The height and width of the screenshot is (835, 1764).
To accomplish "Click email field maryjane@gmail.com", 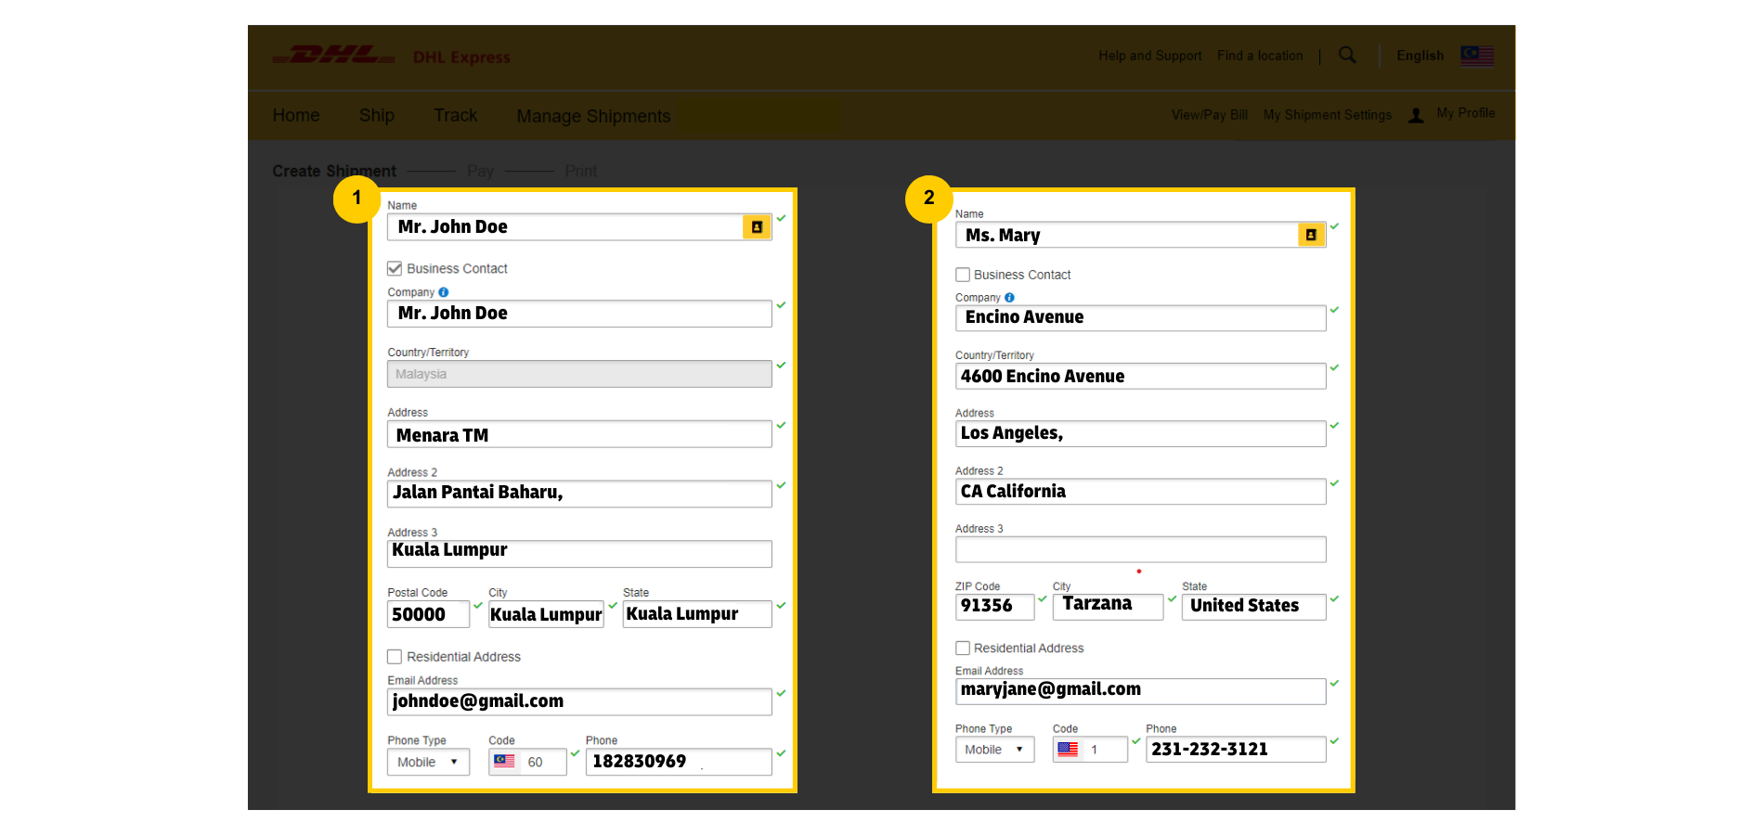I will click(x=1140, y=691).
